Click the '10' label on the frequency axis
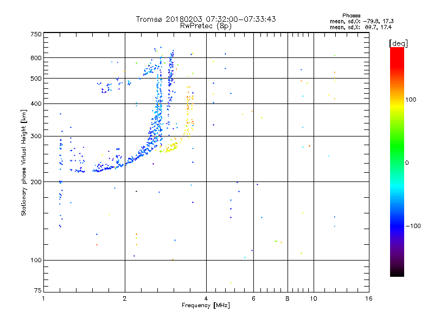Screen dimensions: 434x325 pyautogui.click(x=314, y=298)
